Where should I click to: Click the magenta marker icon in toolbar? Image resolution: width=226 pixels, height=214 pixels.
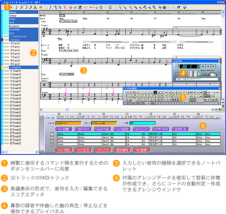click(65, 7)
